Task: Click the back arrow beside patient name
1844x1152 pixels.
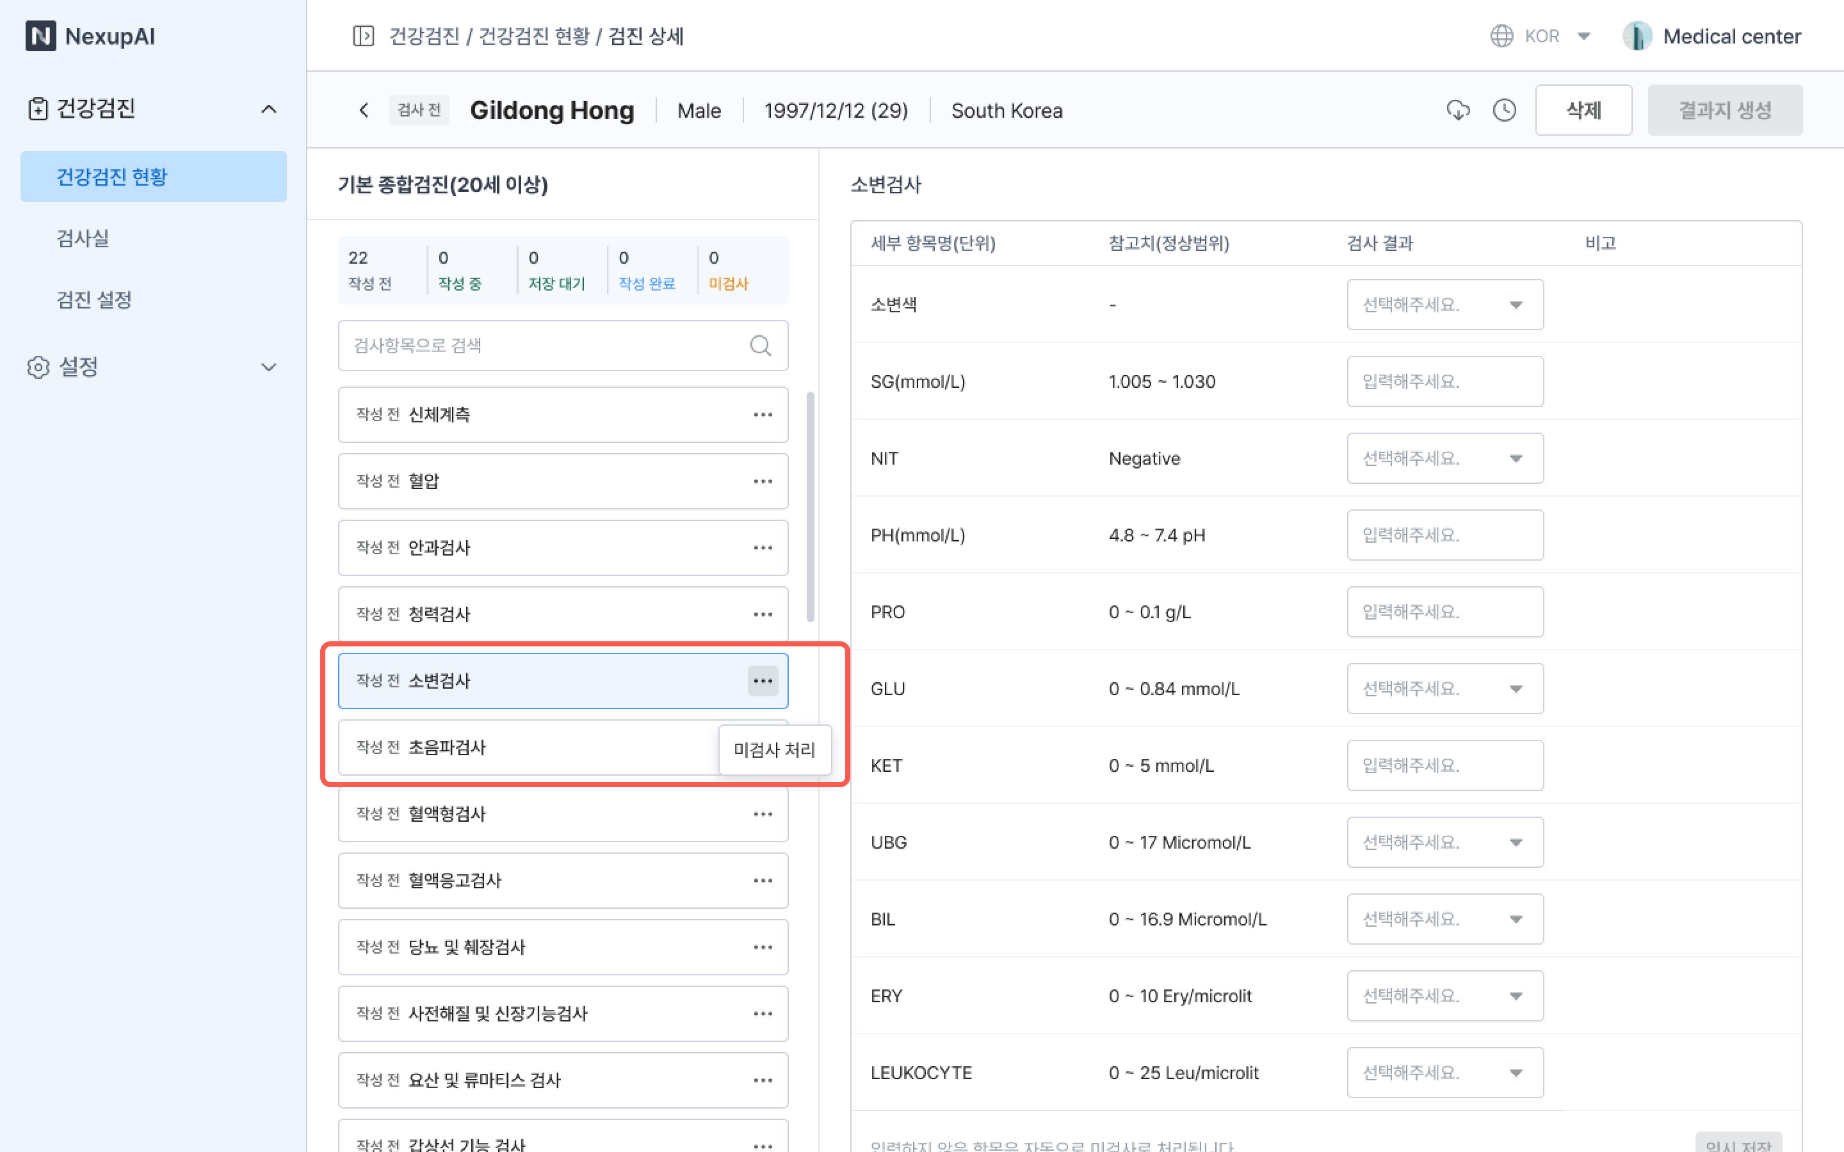Action: pos(364,111)
